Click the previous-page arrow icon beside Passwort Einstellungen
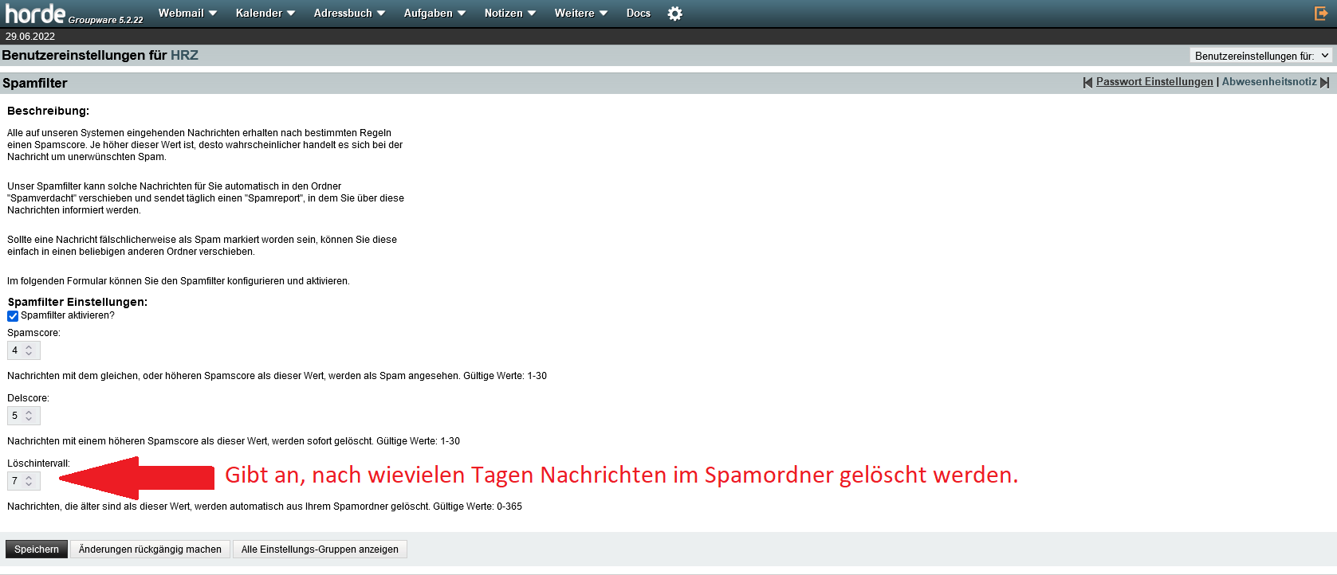1337x575 pixels. pyautogui.click(x=1087, y=82)
